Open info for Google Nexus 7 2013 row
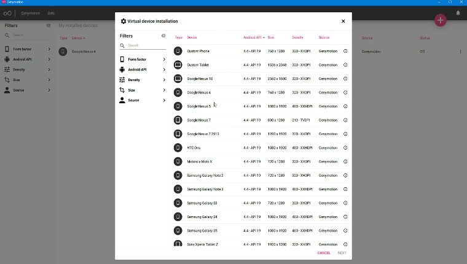The width and height of the screenshot is (467, 264). tap(345, 134)
